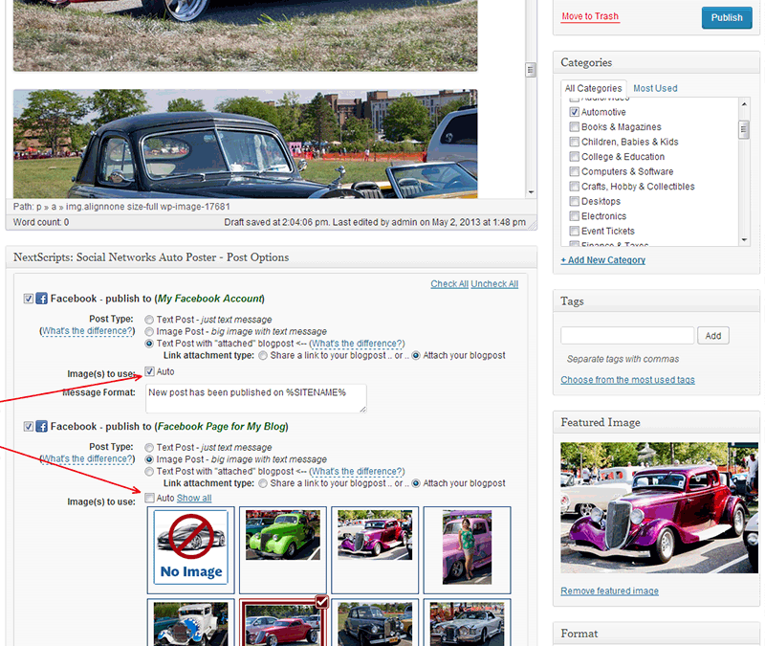Click the categories list scrollbar handle
Viewport: 765px width, 646px height.
click(x=744, y=129)
